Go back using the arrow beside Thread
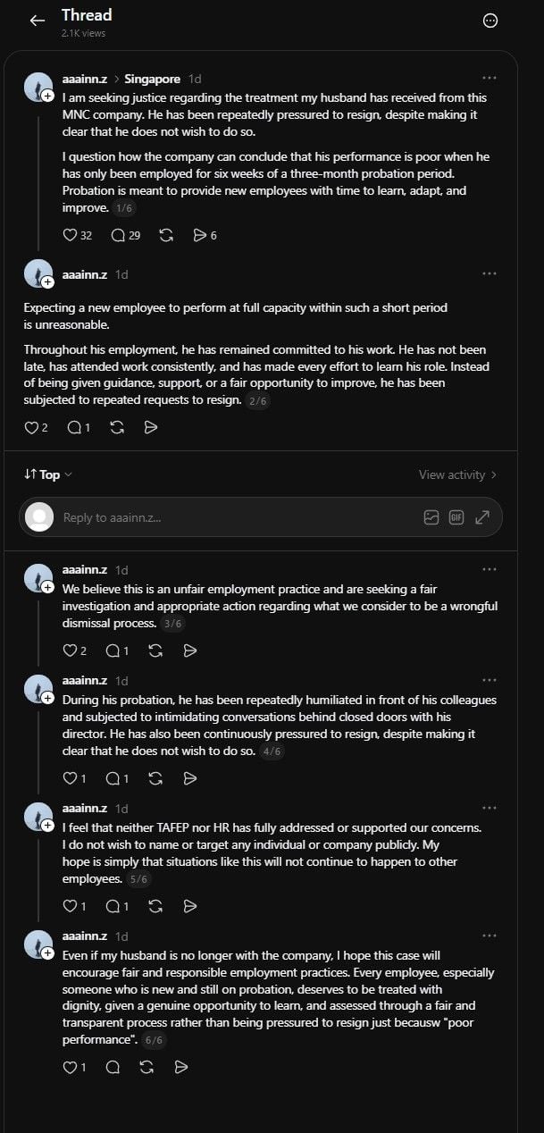 point(37,21)
